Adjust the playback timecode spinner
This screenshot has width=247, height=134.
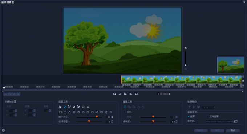pos(170,94)
